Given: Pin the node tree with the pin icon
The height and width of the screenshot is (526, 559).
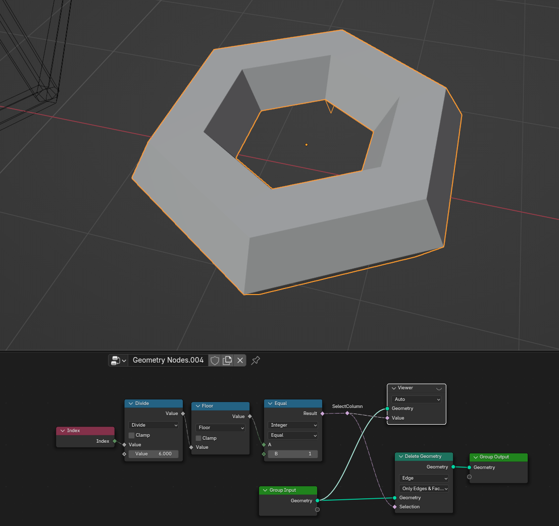Looking at the screenshot, I should 256,361.
